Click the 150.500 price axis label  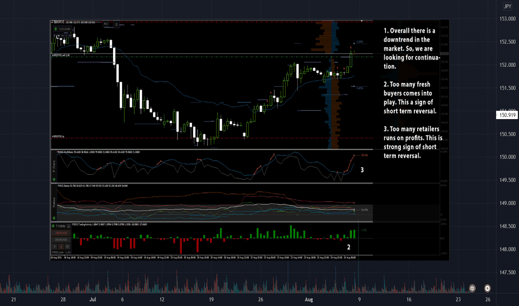pyautogui.click(x=507, y=134)
